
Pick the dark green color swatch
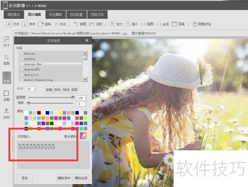pyautogui.click(x=52, y=124)
